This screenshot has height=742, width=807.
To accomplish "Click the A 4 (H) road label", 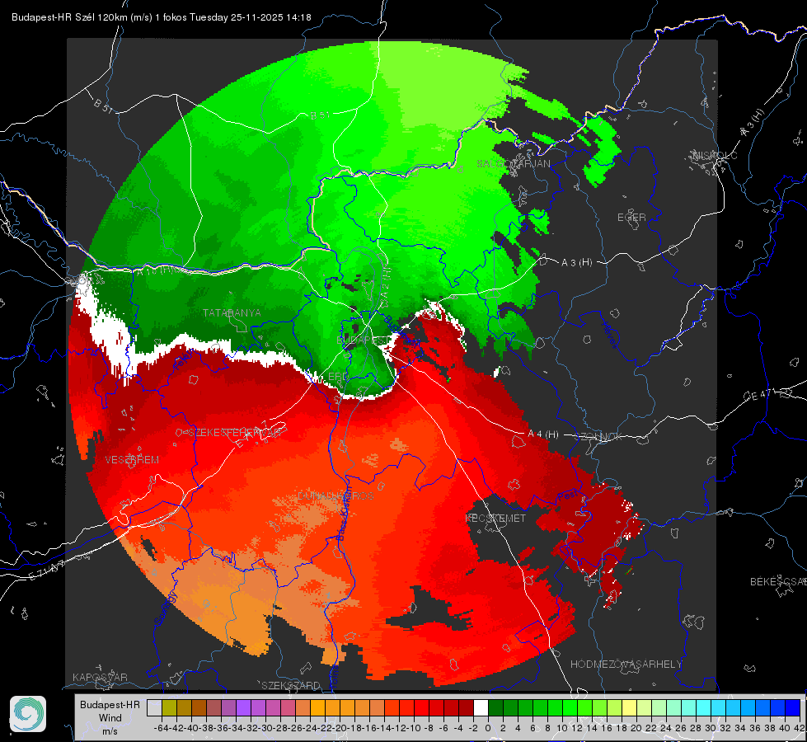I will tap(543, 434).
